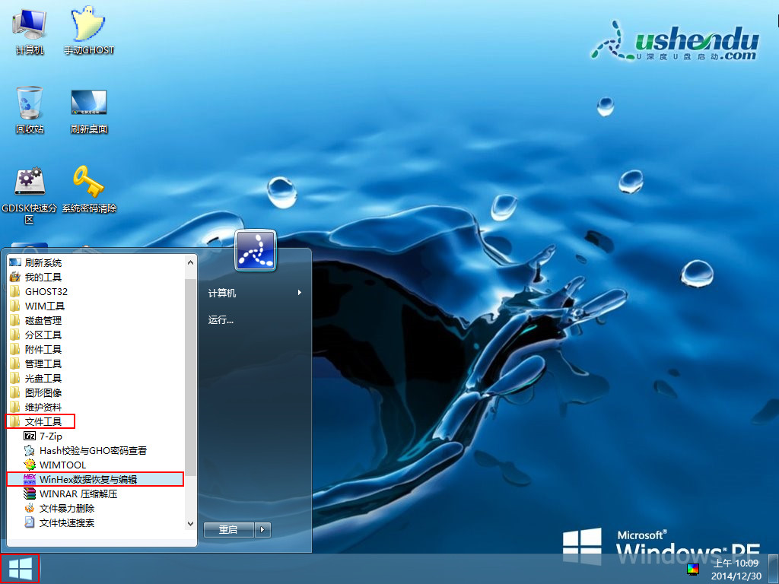Click the 7-Zip program icon
779x584 pixels.
coord(30,436)
